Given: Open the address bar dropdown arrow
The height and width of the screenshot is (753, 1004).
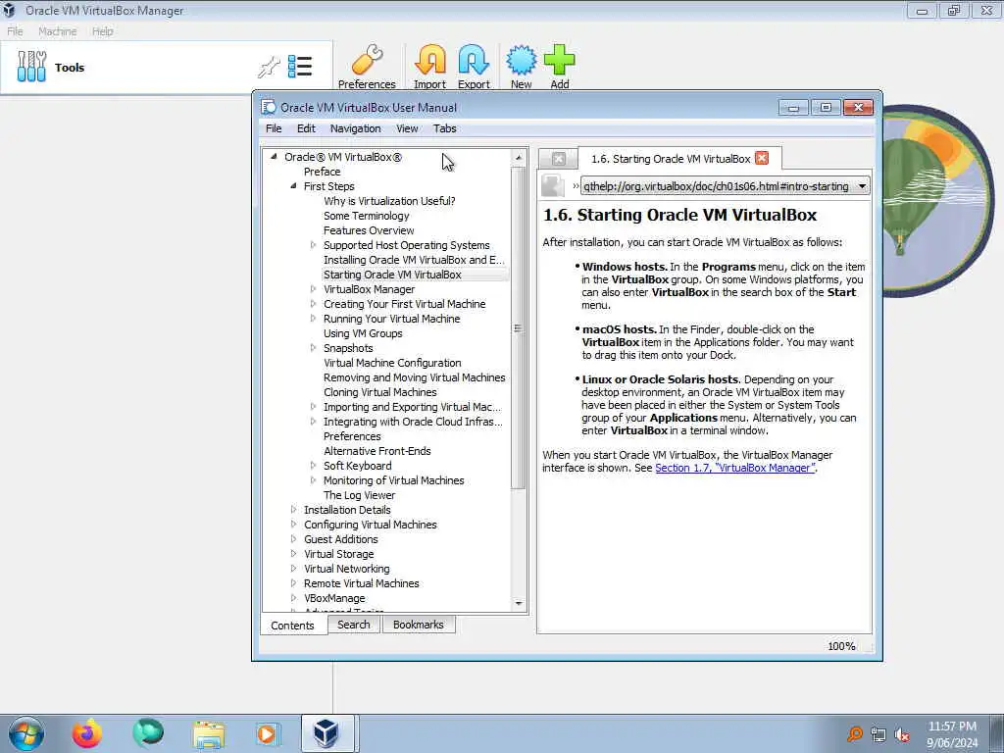Looking at the screenshot, I should [x=862, y=186].
